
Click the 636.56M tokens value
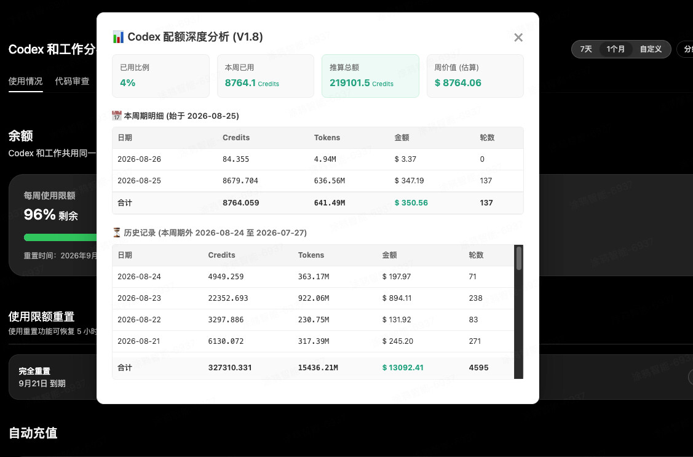click(x=330, y=181)
